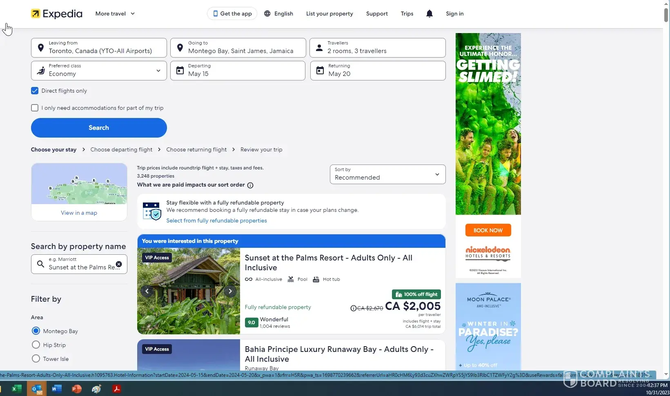The width and height of the screenshot is (670, 396).
Task: Open the Support menu item
Action: point(376,13)
